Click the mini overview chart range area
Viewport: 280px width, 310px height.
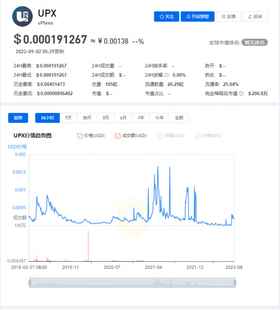132,282
